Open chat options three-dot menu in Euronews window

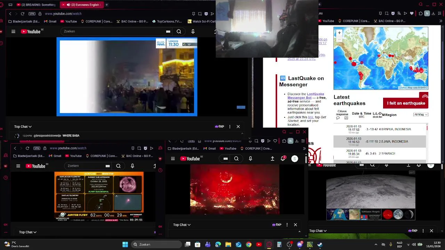tap(230, 127)
